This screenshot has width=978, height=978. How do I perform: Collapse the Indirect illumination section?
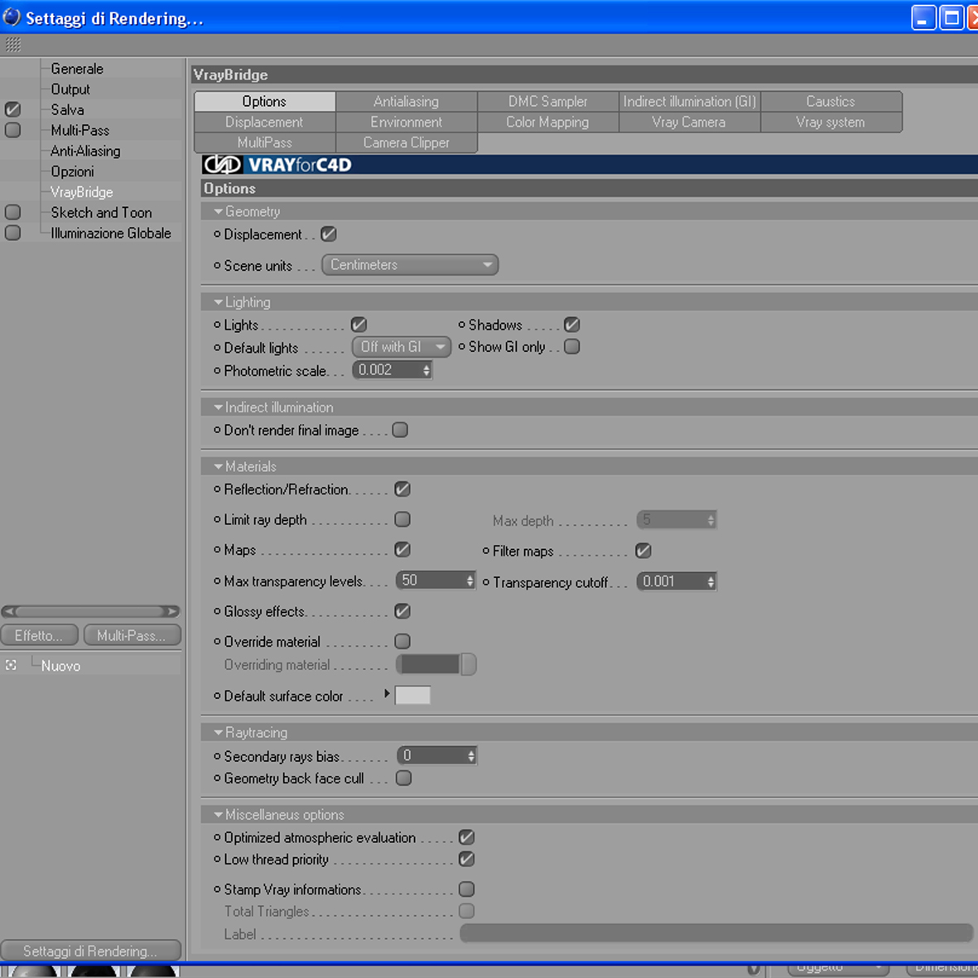(219, 407)
